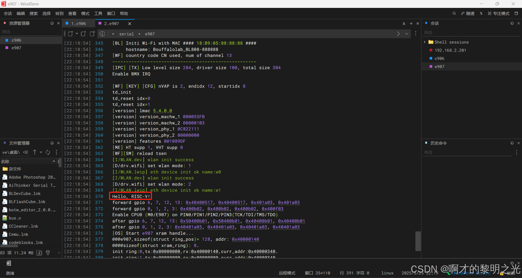Select the copy session icon in the toolbar
Viewport: 522px width, 278px height.
[x=92, y=34]
